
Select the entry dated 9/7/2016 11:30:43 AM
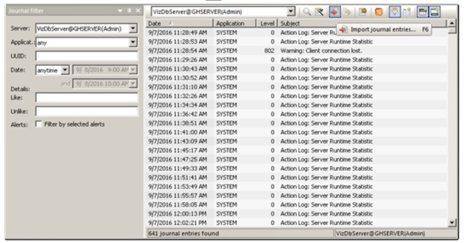tap(297, 68)
